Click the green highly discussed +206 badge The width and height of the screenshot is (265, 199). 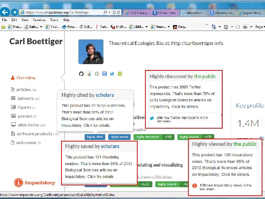154,137
